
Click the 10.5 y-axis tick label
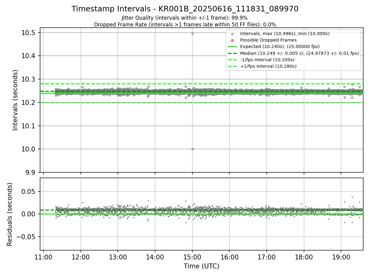tap(28, 33)
